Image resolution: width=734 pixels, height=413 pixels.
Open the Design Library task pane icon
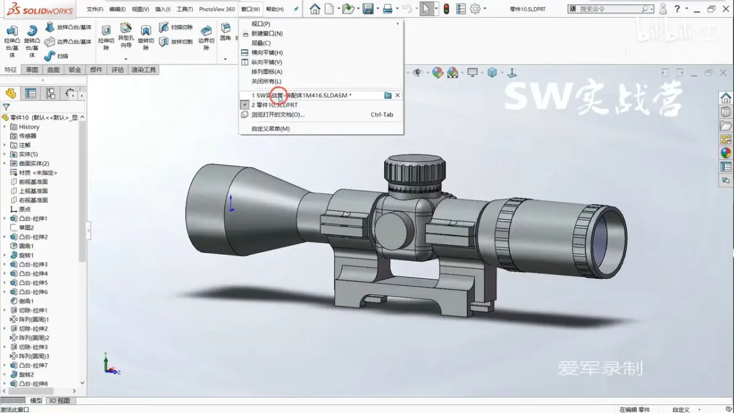click(725, 112)
